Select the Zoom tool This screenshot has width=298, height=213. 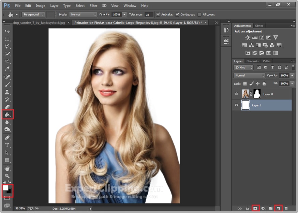point(7,176)
